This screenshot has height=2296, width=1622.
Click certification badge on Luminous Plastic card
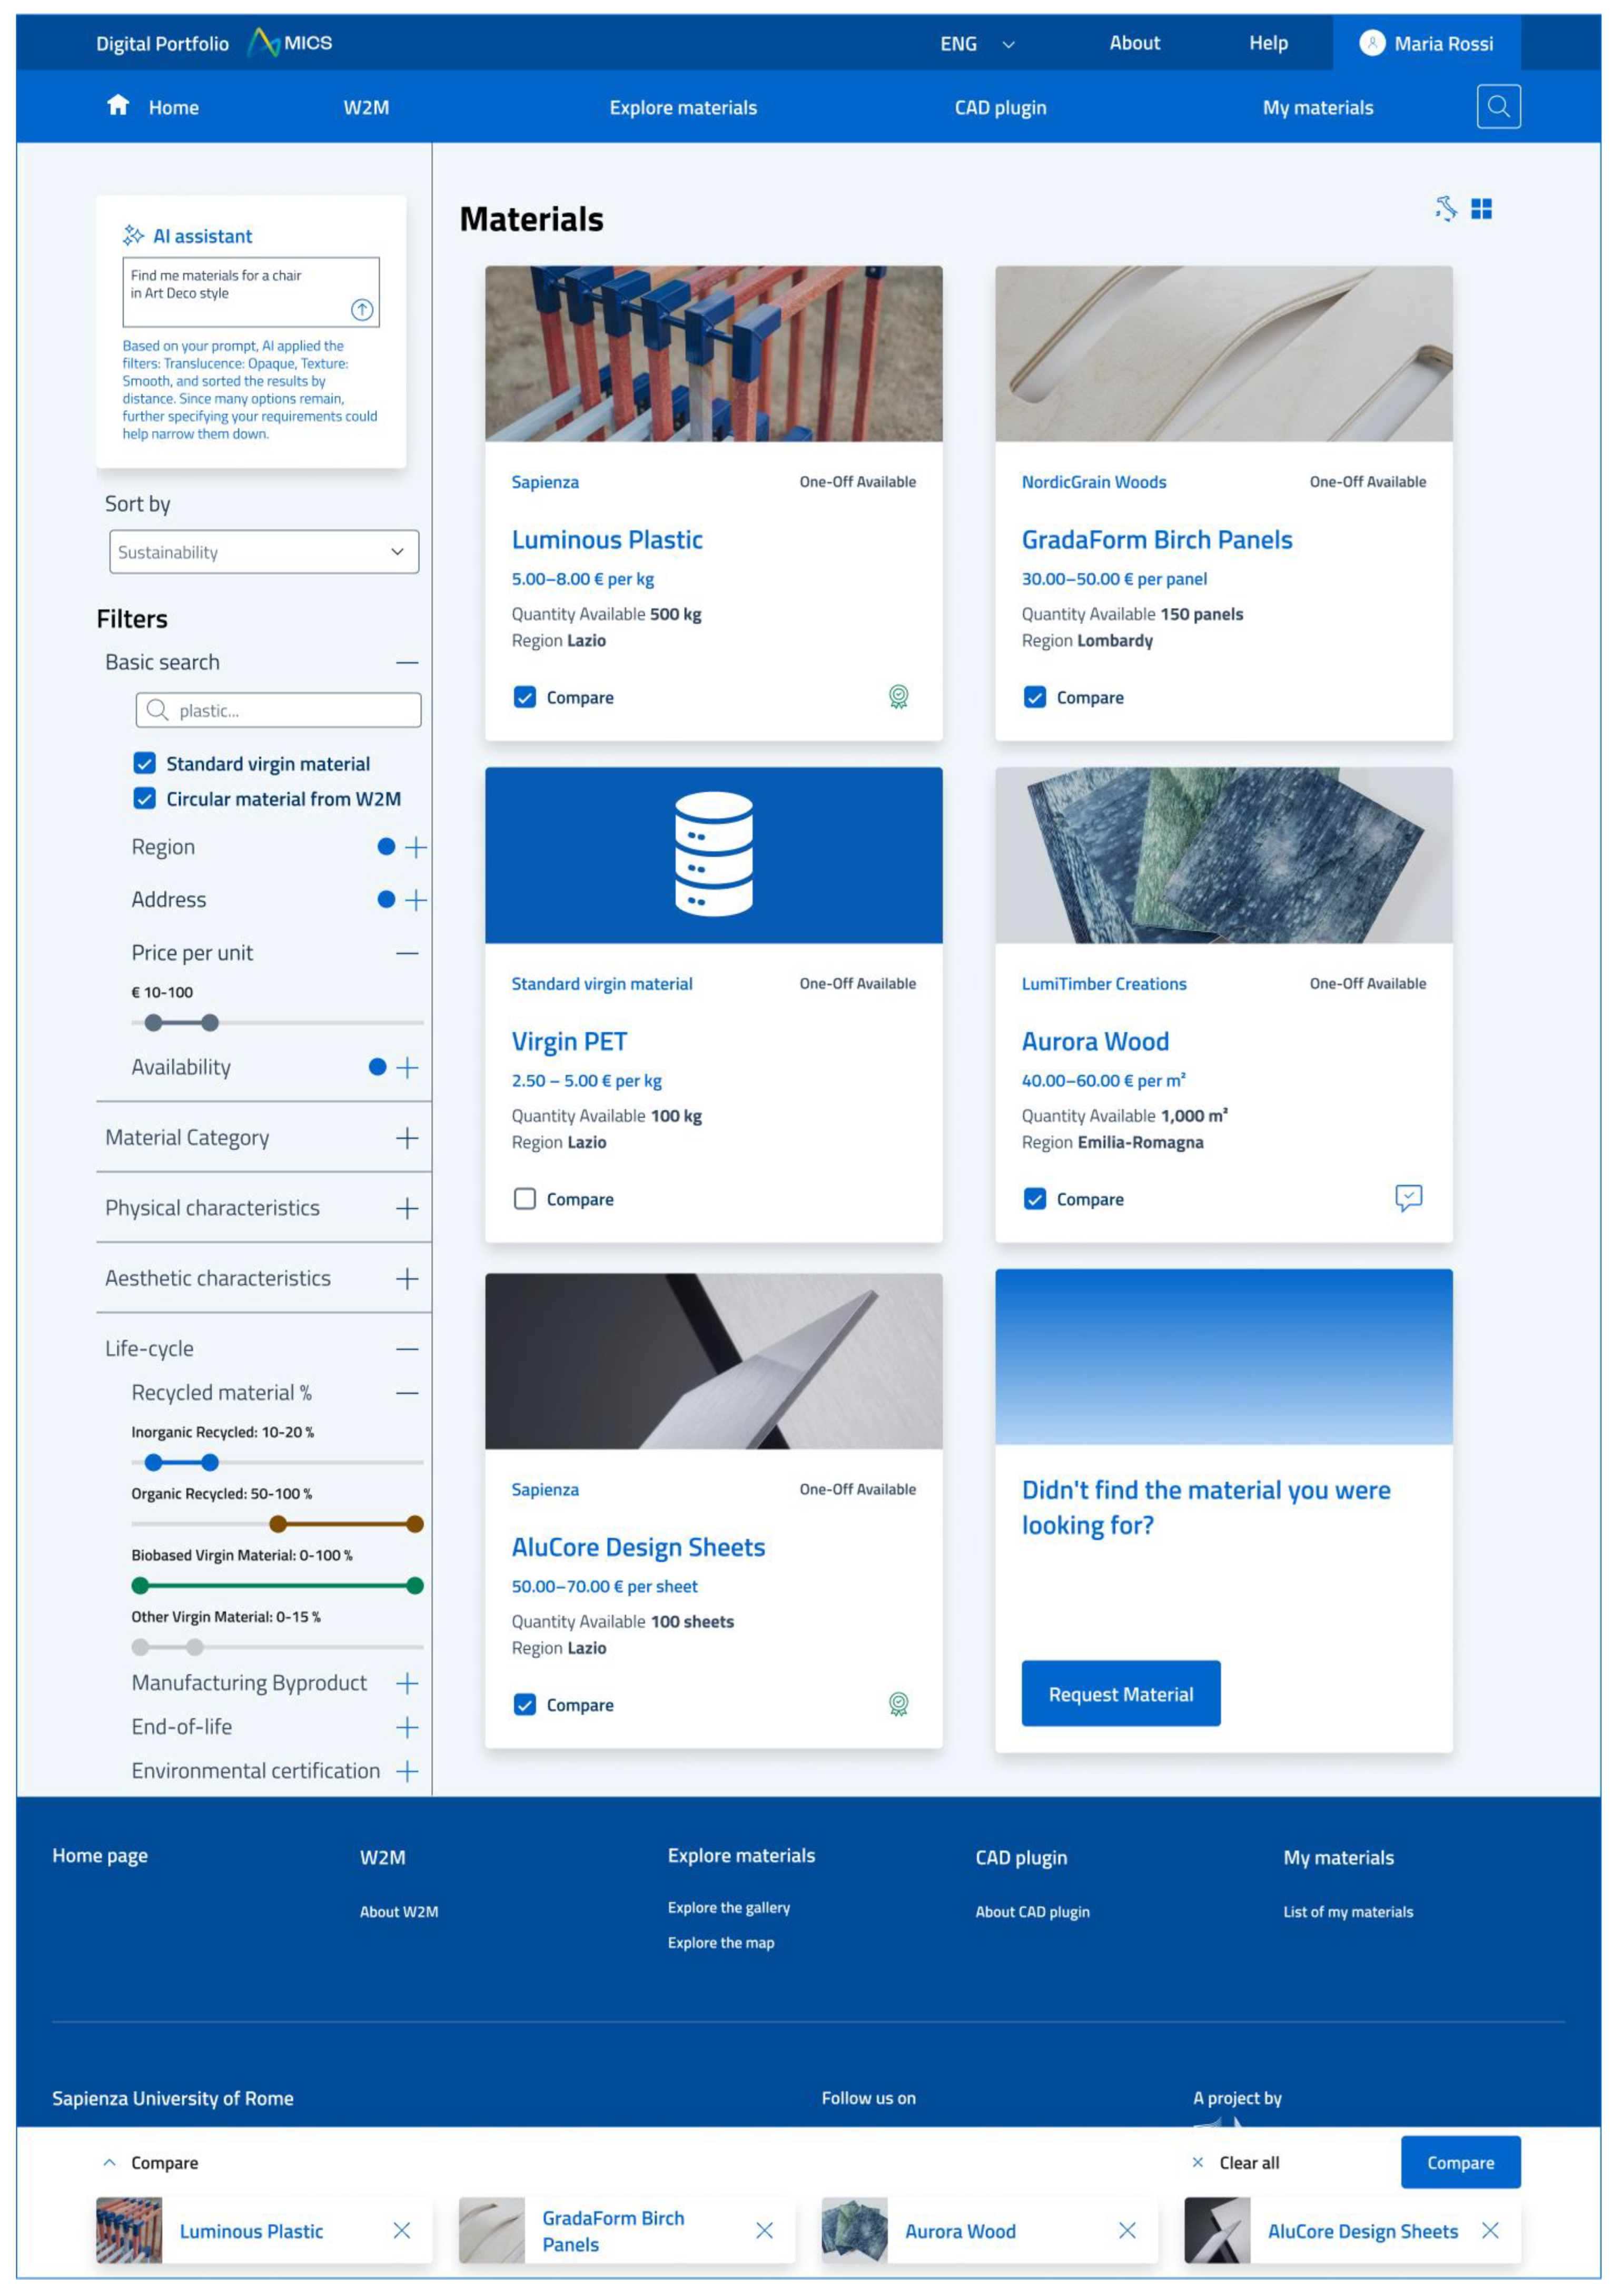pyautogui.click(x=898, y=697)
